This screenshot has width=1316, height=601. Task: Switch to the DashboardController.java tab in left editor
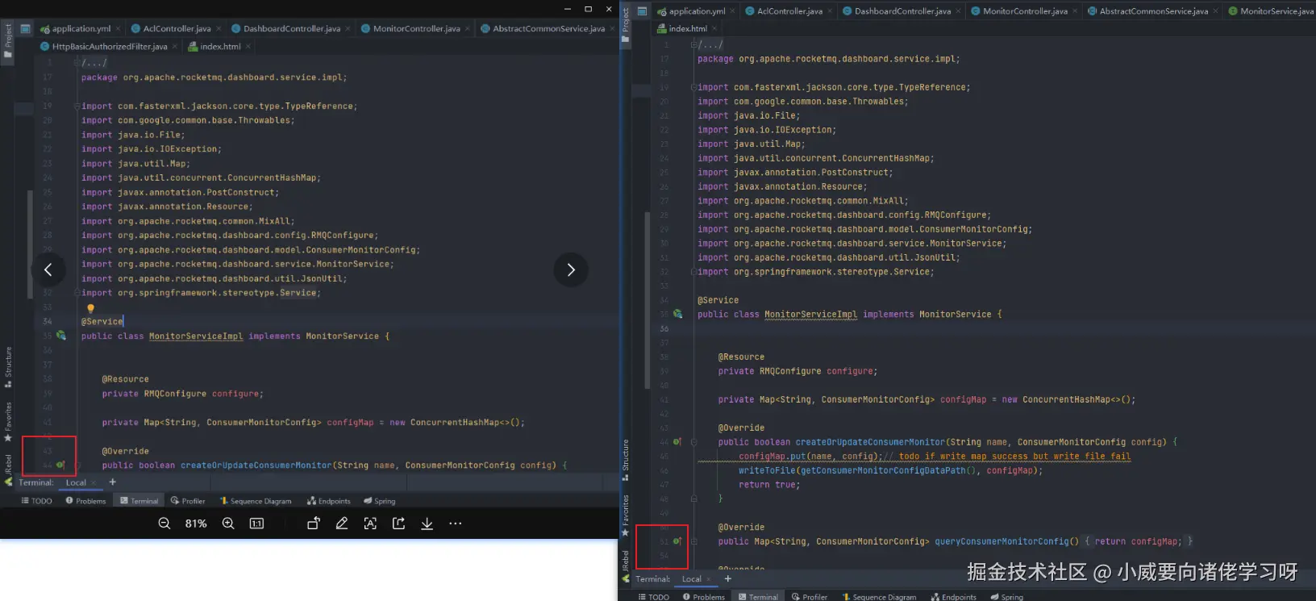coord(291,29)
